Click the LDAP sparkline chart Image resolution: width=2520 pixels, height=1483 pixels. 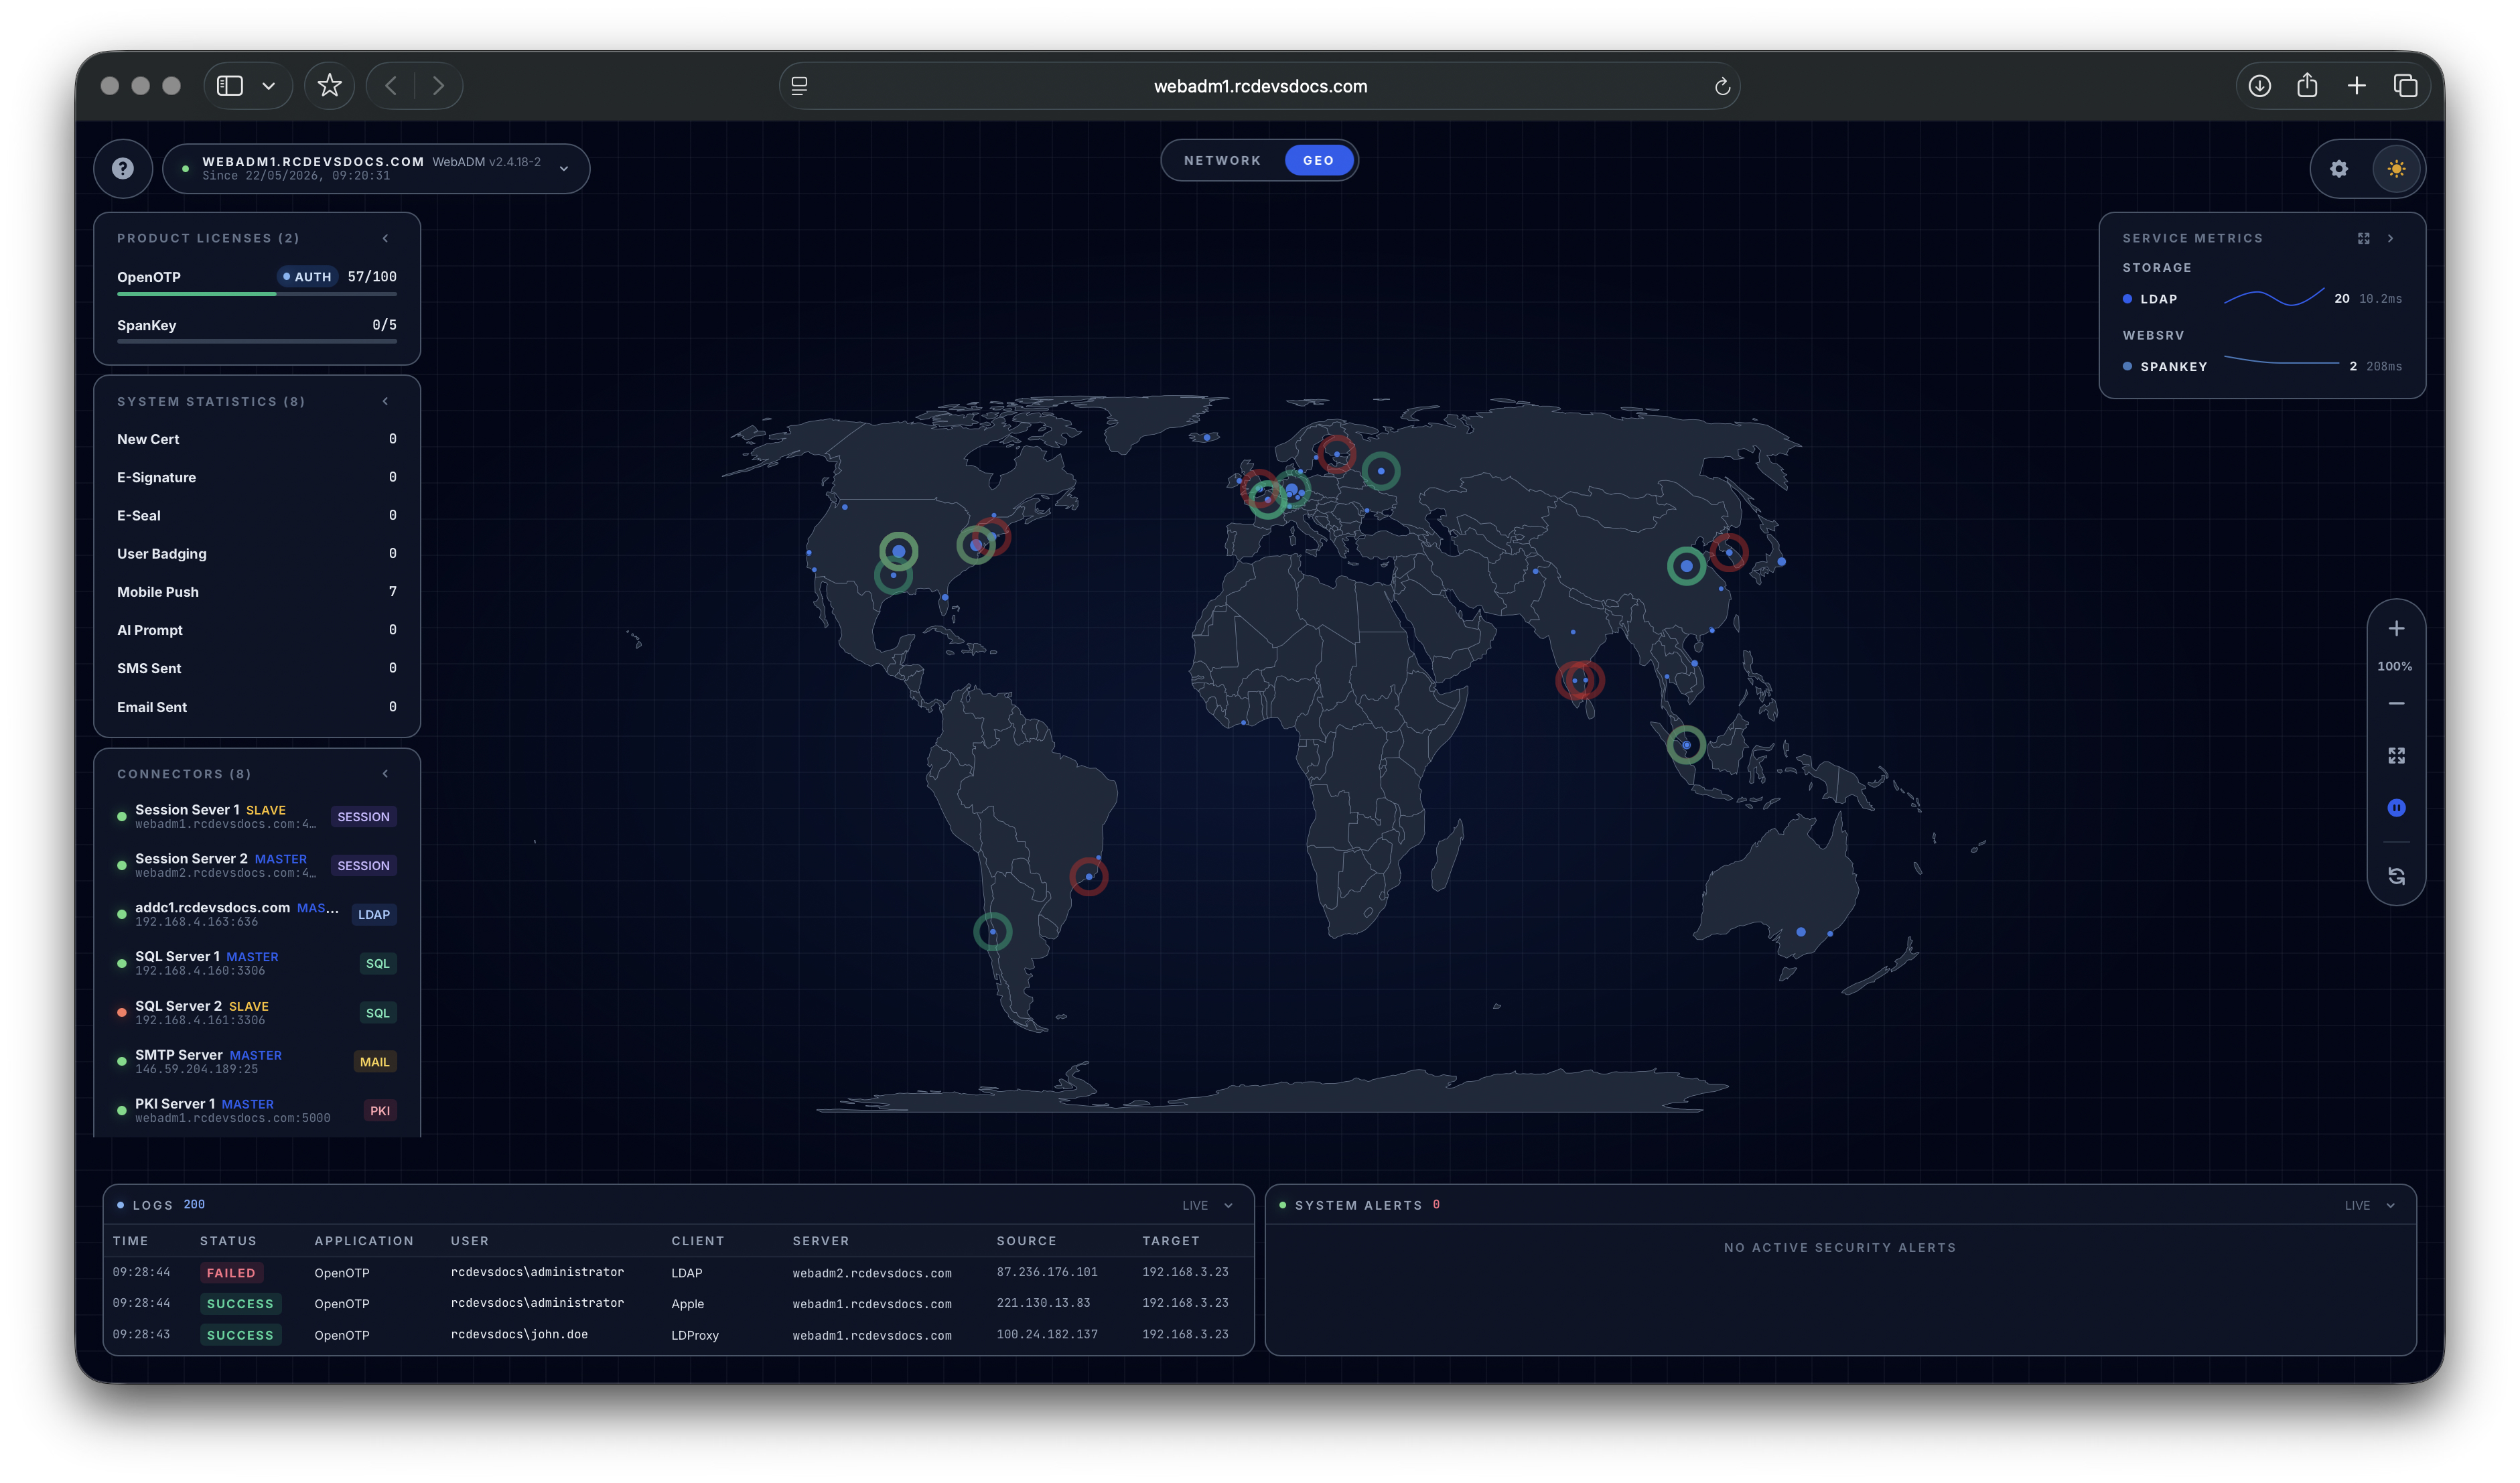(2273, 297)
